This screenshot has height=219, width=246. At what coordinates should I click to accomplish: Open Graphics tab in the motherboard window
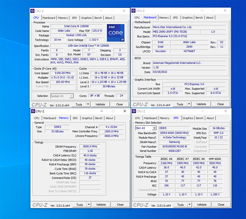(x=187, y=17)
